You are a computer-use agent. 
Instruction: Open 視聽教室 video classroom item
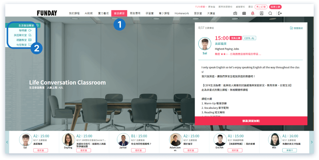pos(23,40)
